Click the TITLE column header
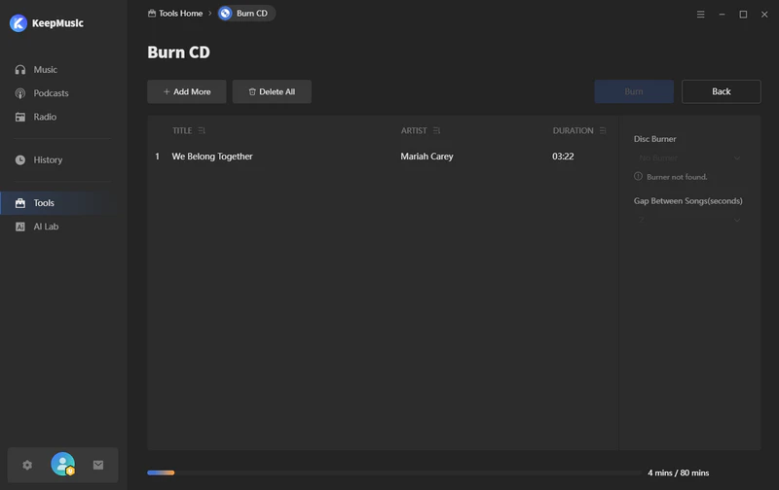Image resolution: width=779 pixels, height=490 pixels. (x=182, y=130)
